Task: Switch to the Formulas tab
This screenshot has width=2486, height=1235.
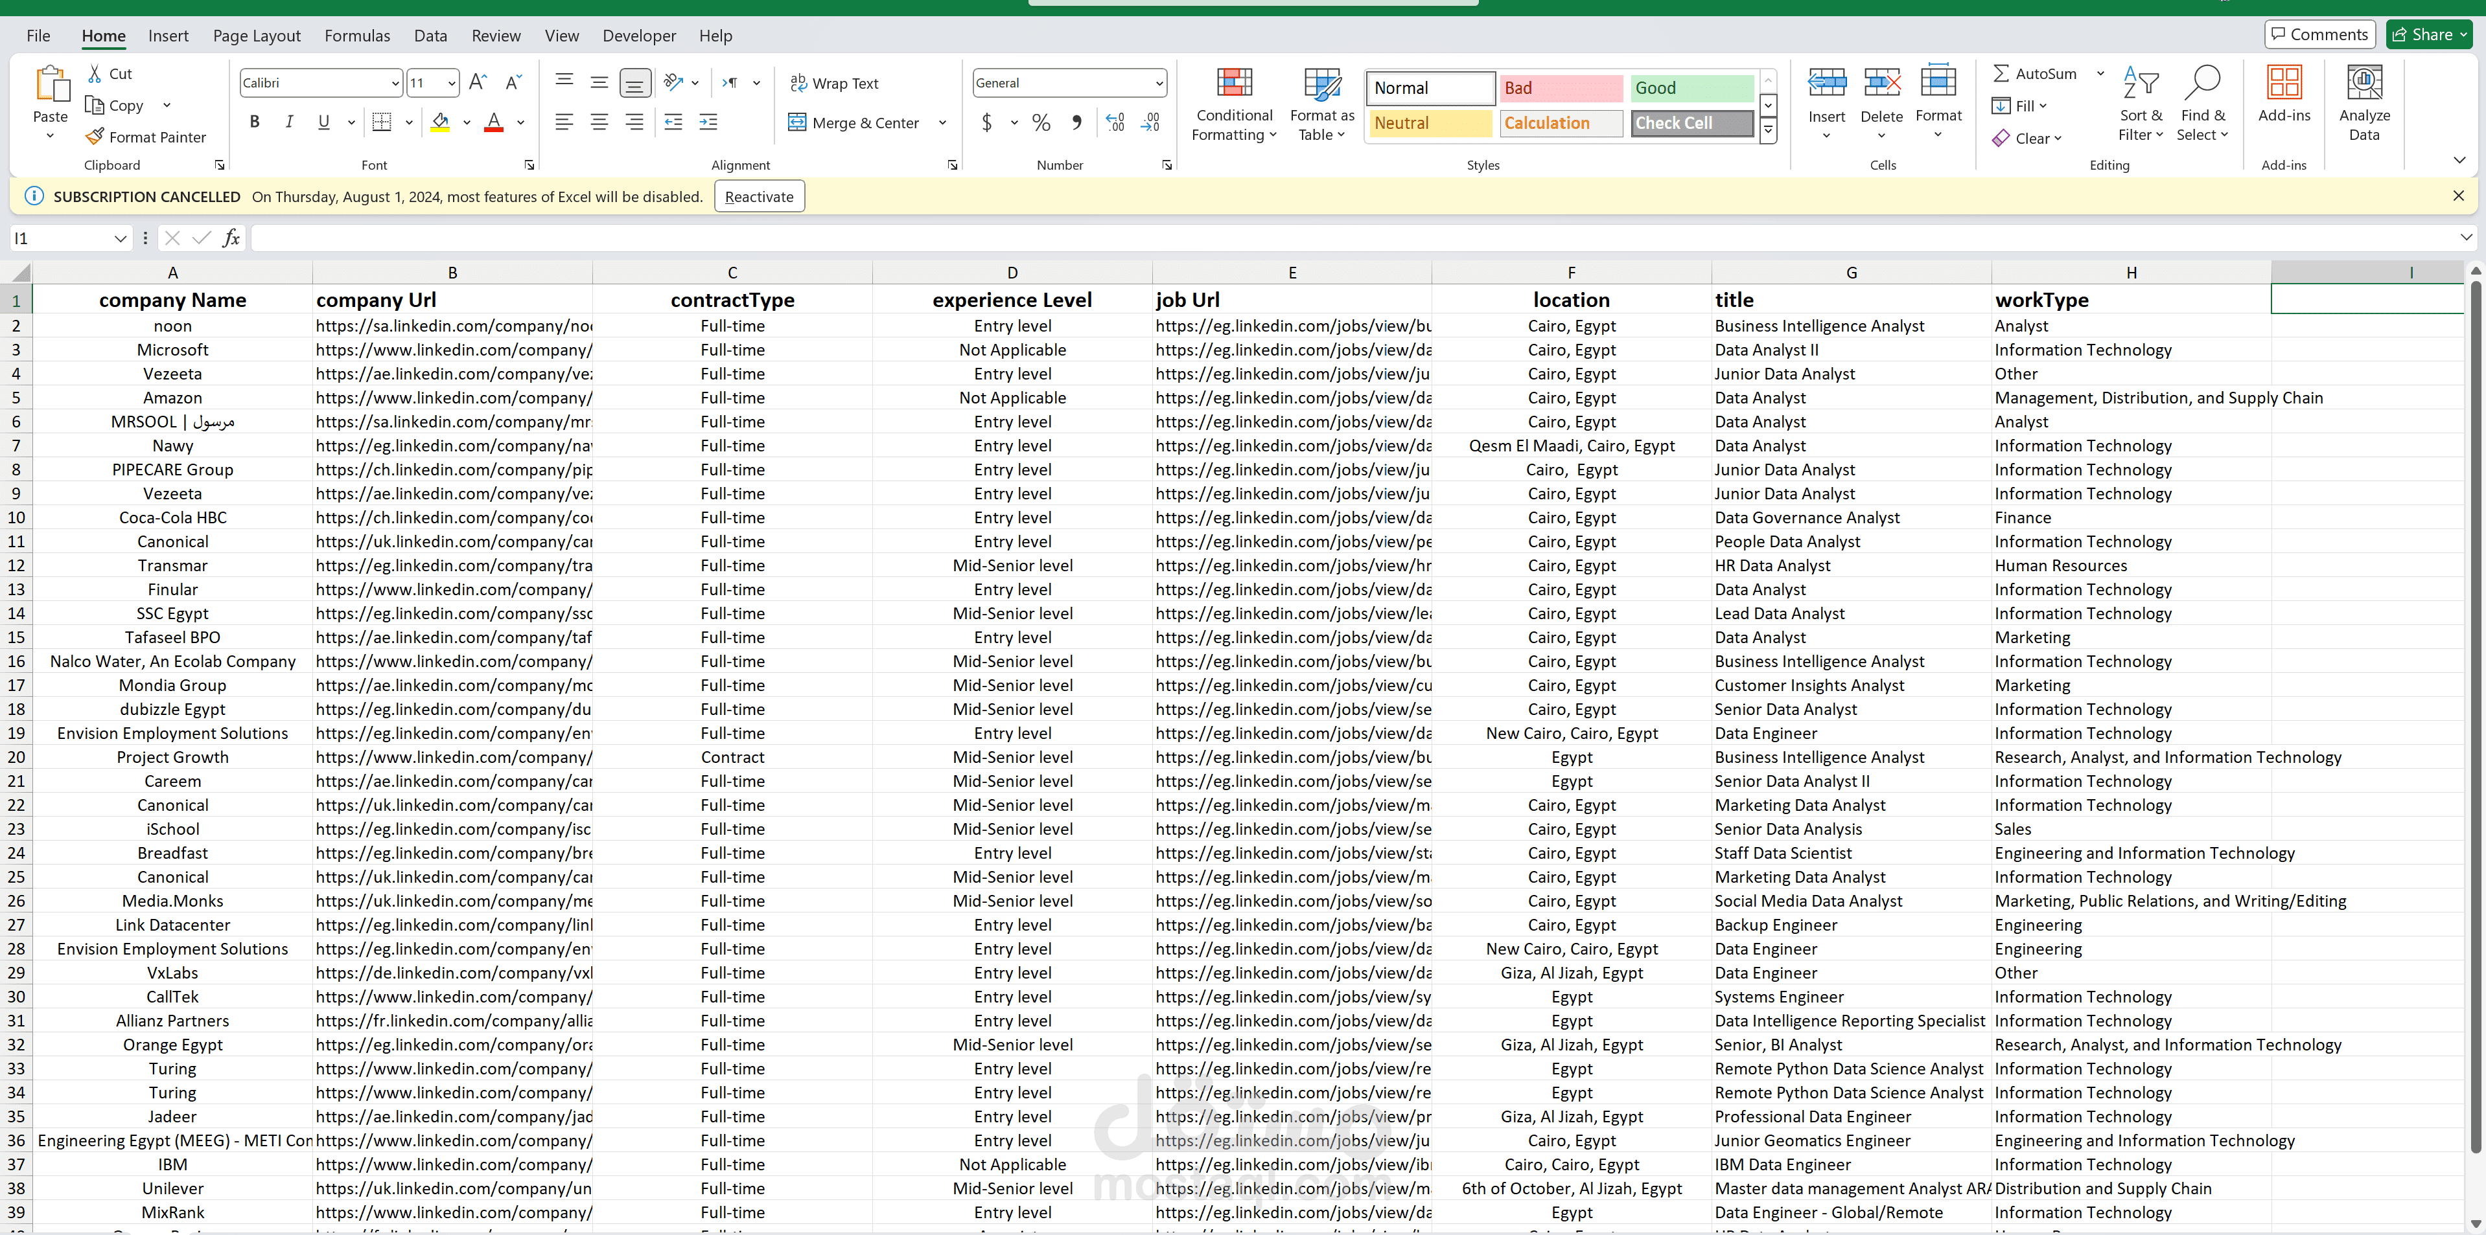Action: pyautogui.click(x=357, y=36)
